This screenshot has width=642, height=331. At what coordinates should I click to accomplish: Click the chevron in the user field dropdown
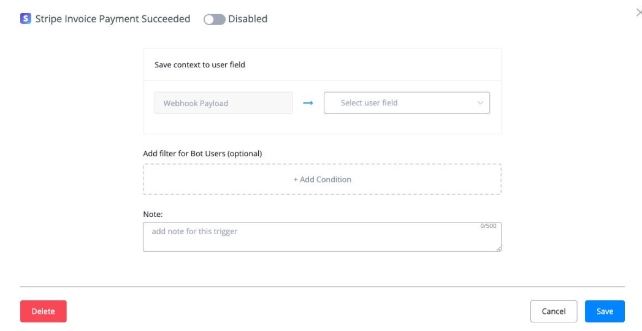pyautogui.click(x=480, y=103)
